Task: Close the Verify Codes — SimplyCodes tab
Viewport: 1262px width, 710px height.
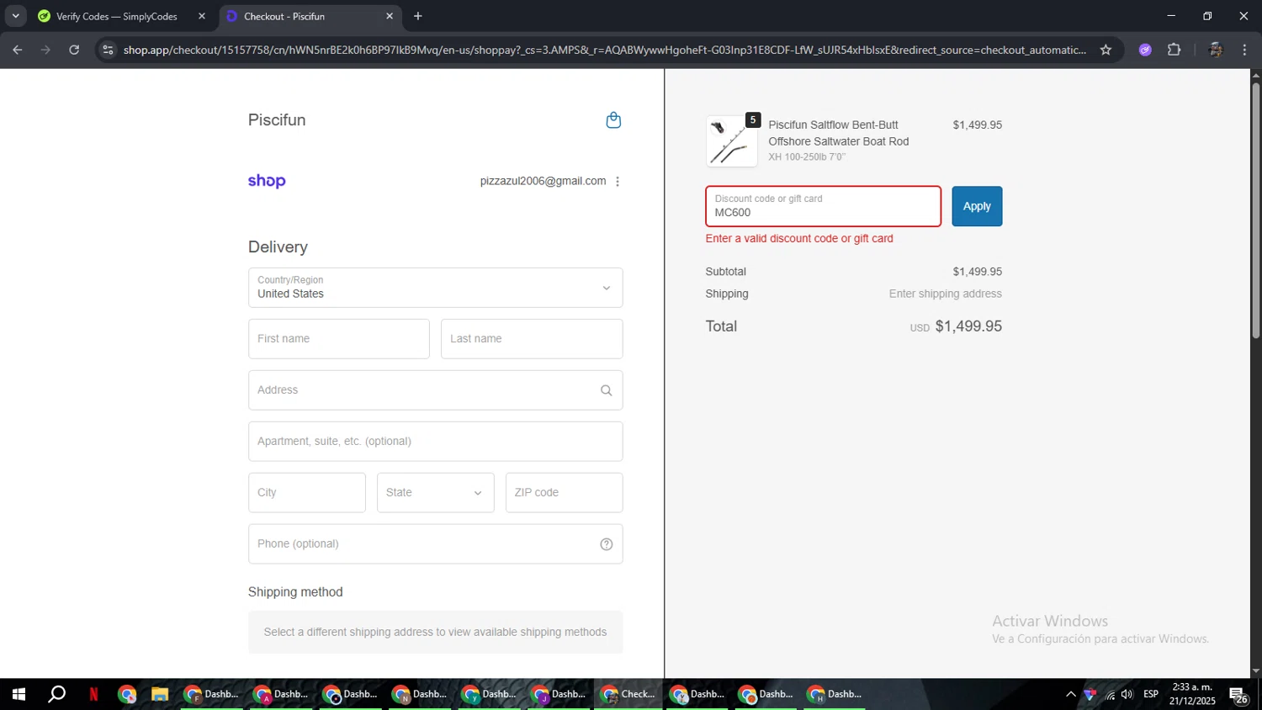Action: click(202, 16)
